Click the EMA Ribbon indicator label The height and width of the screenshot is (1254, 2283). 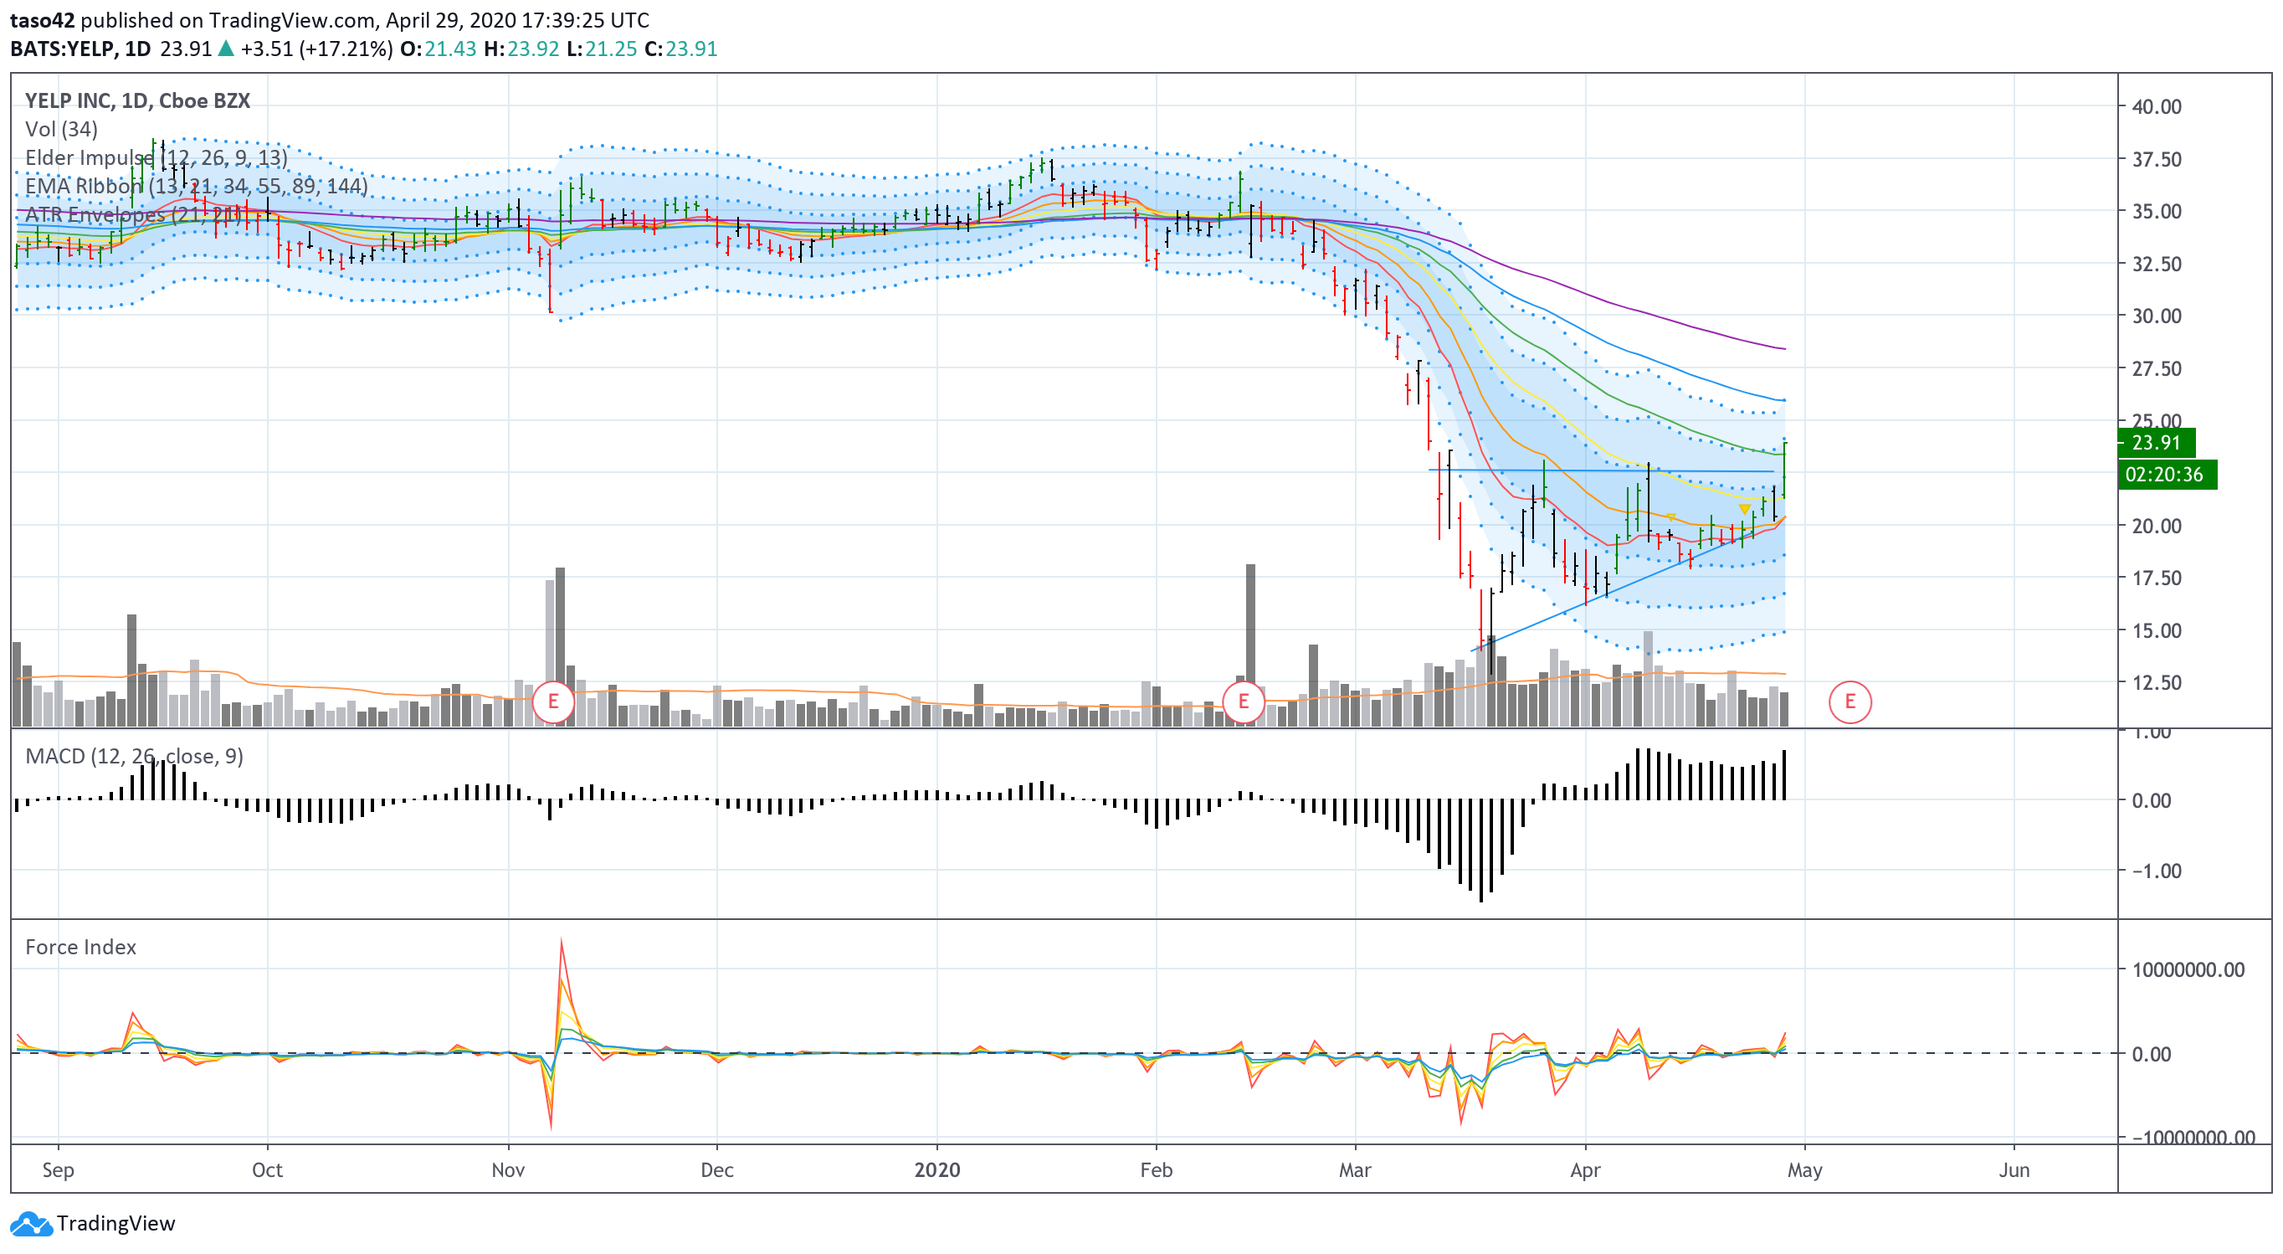click(196, 186)
